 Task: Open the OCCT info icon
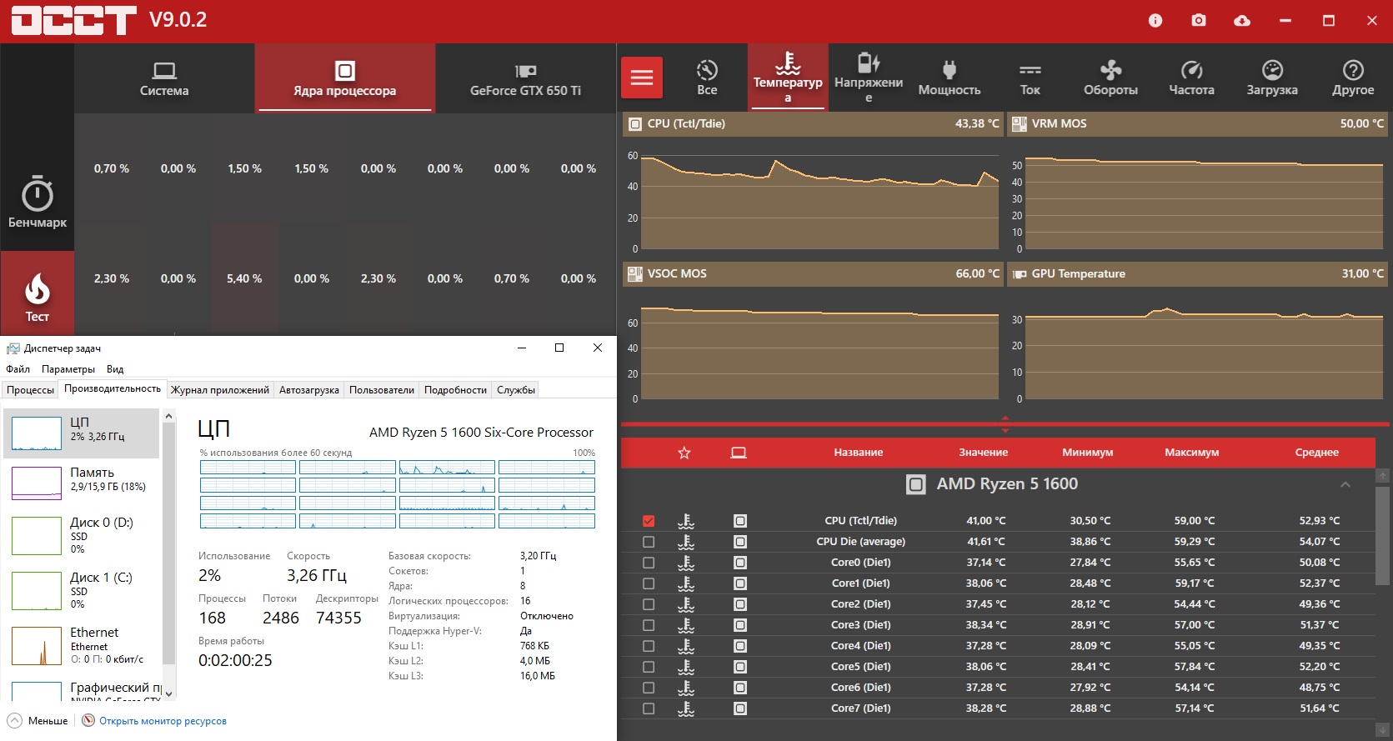pos(1155,21)
